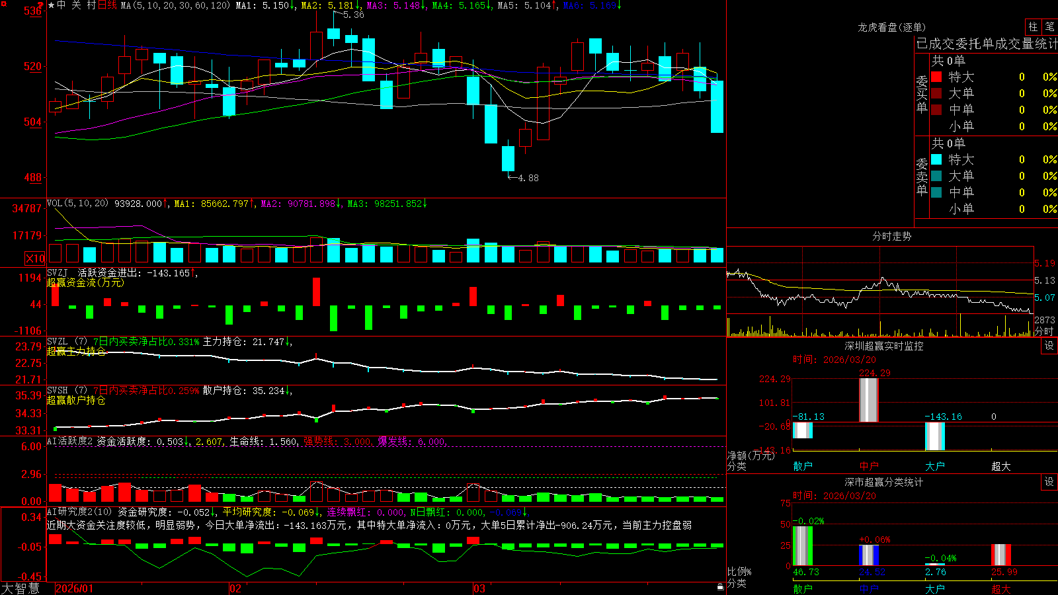Click the 委买单 vertical section label
The width and height of the screenshot is (1058, 595).
coord(922,94)
